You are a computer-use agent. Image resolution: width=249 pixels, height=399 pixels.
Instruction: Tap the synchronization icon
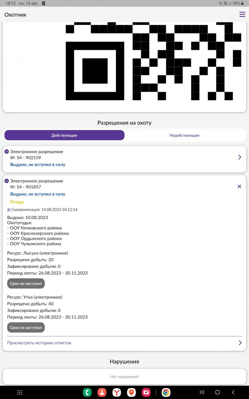(9, 209)
